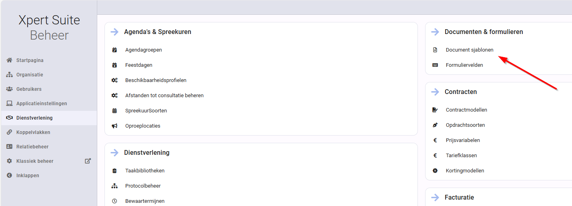Select Dienstverlening in the sidebar

pos(34,118)
